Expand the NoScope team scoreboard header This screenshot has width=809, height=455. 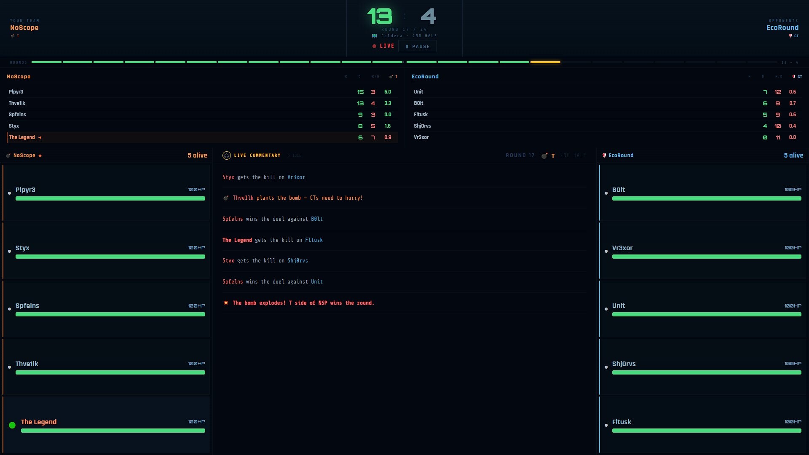19,77
